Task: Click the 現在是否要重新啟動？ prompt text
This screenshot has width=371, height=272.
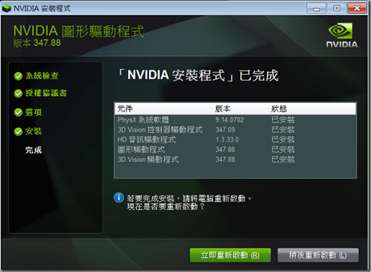Action: pos(165,207)
